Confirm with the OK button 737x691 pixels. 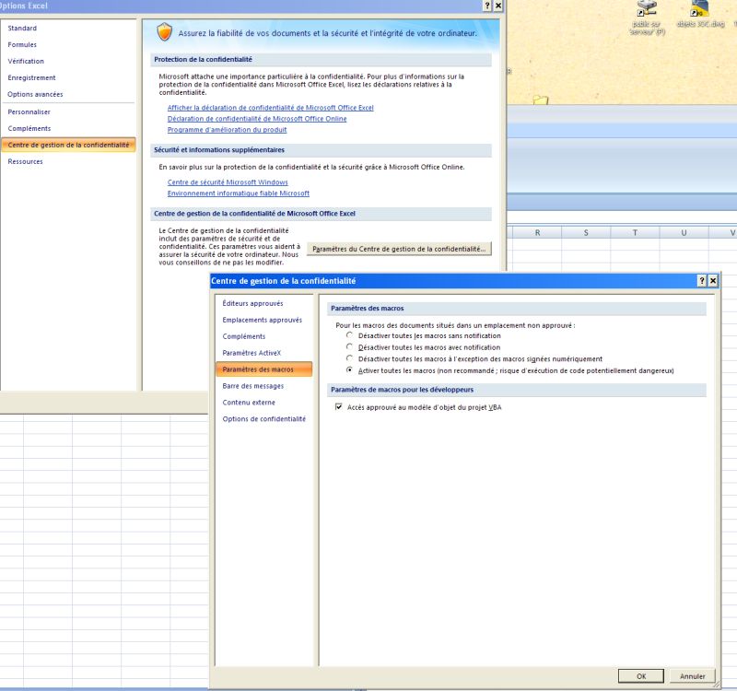pyautogui.click(x=641, y=676)
